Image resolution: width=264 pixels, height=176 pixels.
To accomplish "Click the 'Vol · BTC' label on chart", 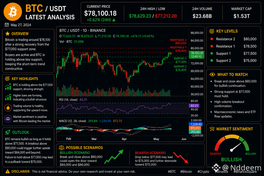I will 66,41.
